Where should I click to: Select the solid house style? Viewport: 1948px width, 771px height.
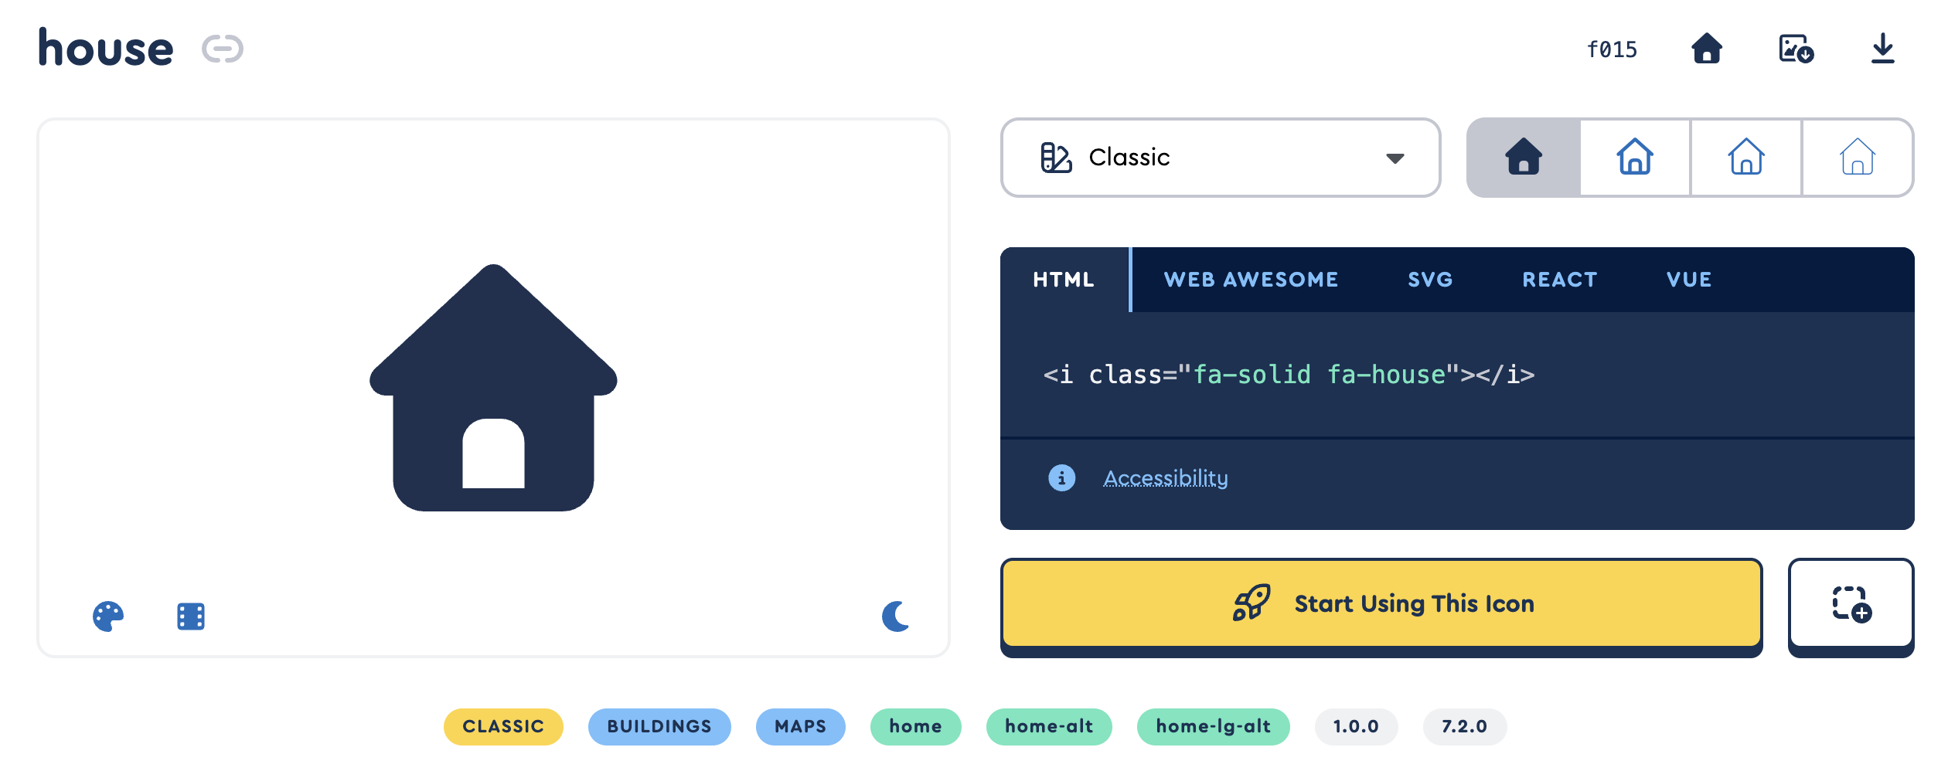[1524, 158]
